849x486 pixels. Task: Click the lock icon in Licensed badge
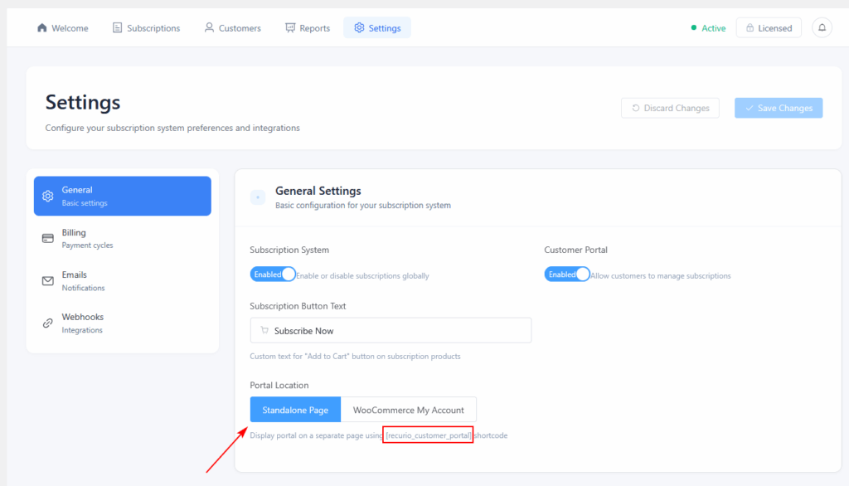click(750, 28)
